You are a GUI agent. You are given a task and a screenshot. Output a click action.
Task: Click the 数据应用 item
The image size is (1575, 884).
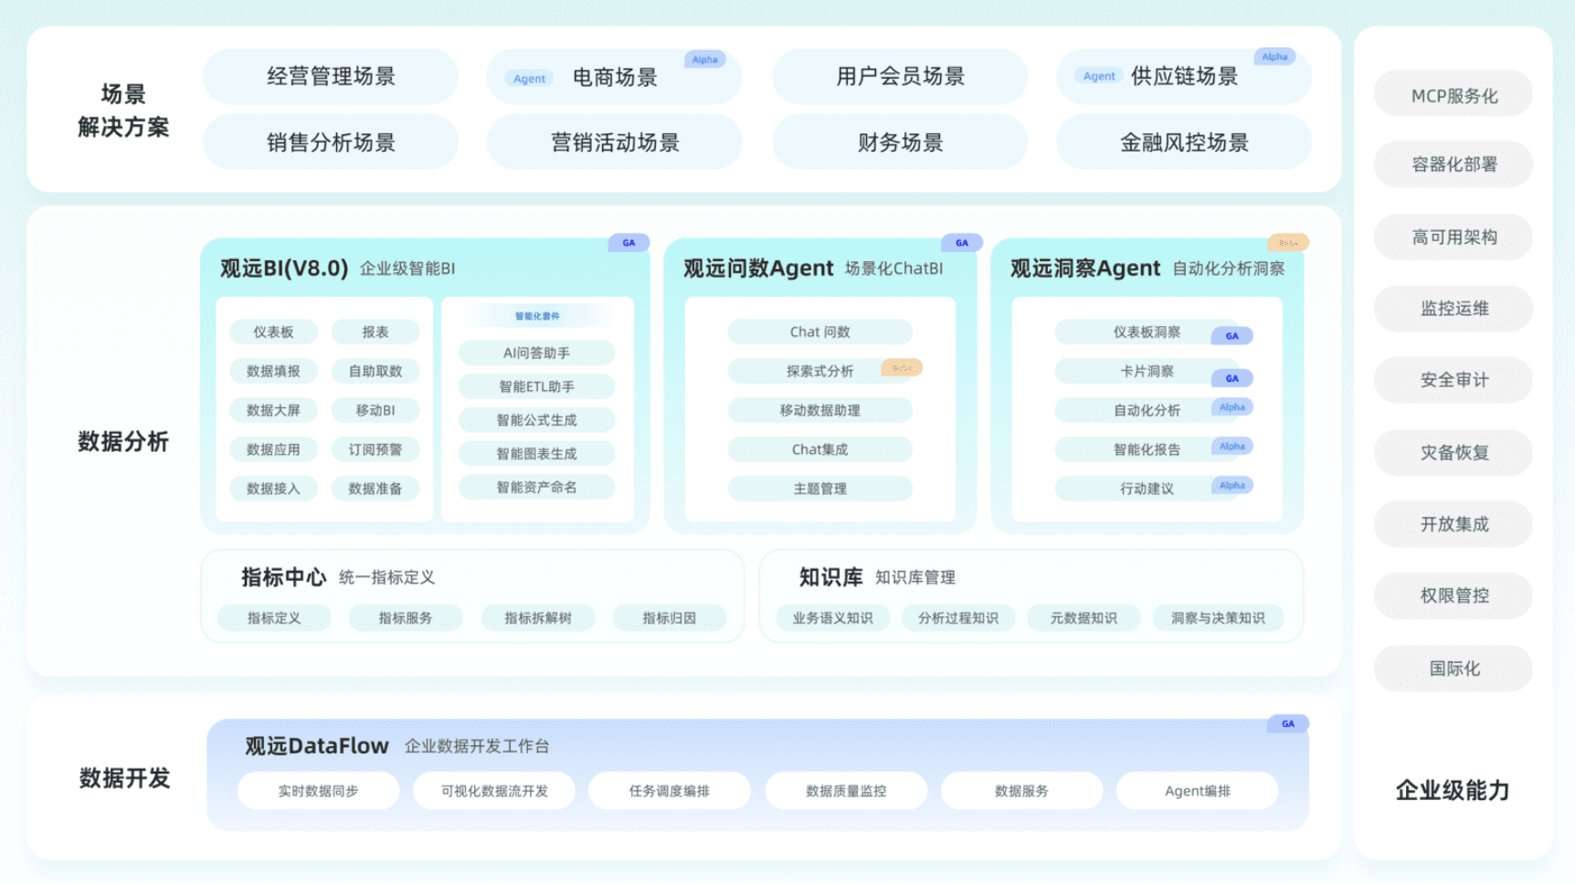(273, 449)
